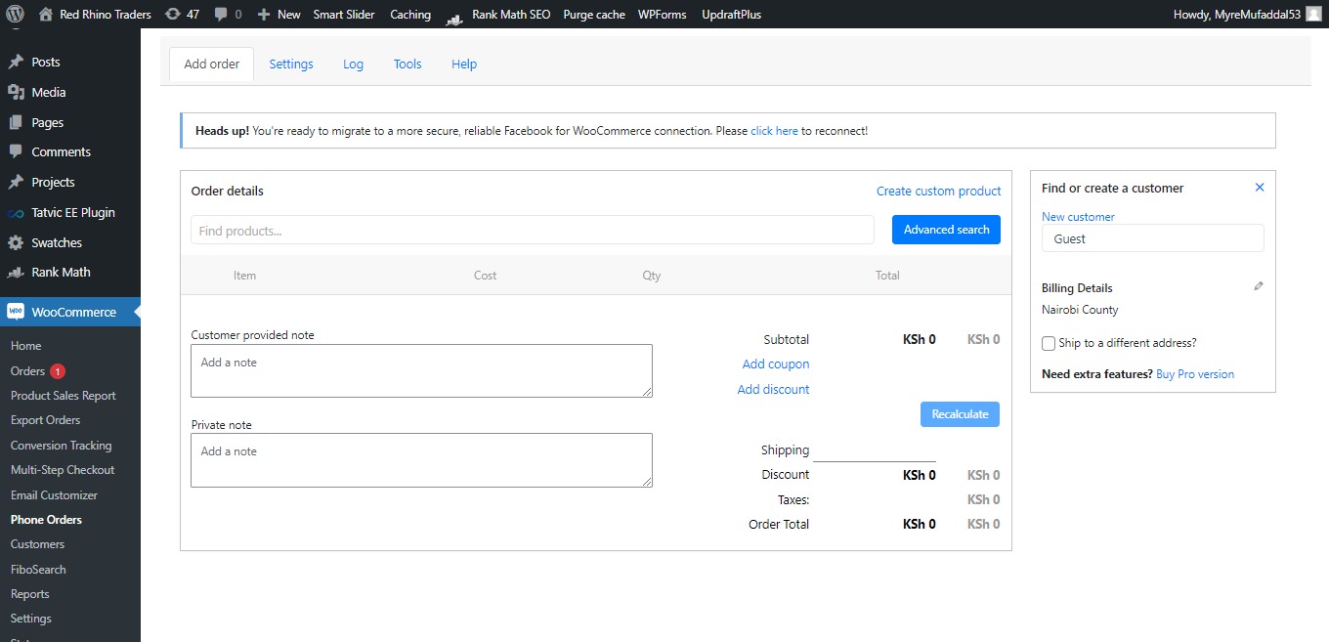This screenshot has height=642, width=1329.
Task: Close the Find or create a customer panel
Action: click(x=1260, y=188)
